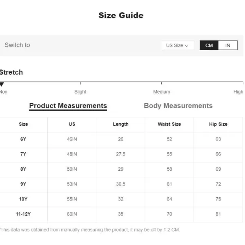Open the US Size dropdown
The image size is (245, 245).
178,45
